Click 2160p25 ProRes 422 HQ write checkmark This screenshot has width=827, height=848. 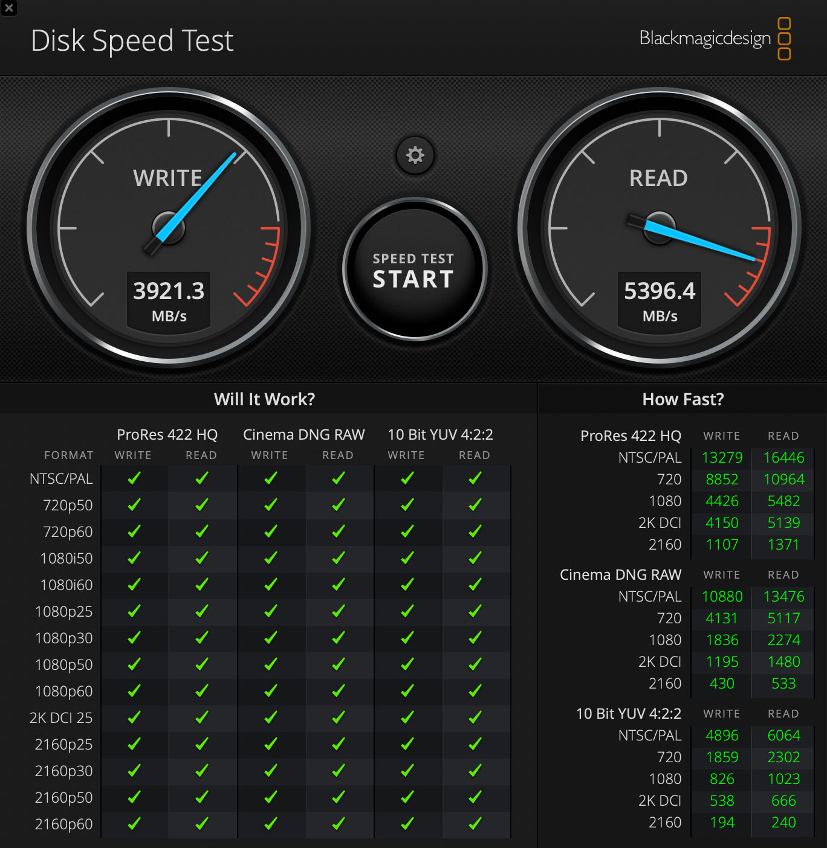point(134,744)
